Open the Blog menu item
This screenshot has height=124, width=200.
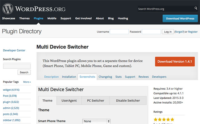pos(111,19)
